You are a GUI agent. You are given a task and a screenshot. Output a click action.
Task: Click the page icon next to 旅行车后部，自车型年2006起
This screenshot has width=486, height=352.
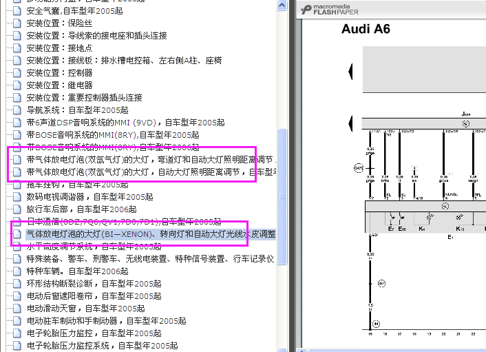(x=17, y=209)
